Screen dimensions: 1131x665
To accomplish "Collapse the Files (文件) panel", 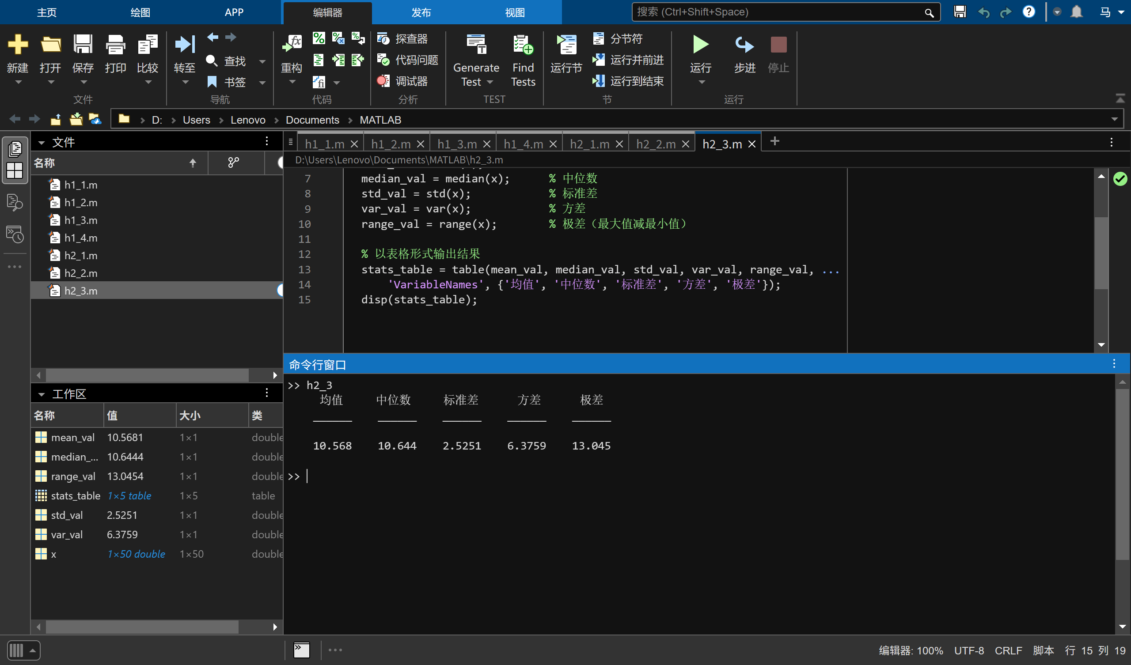I will [41, 143].
